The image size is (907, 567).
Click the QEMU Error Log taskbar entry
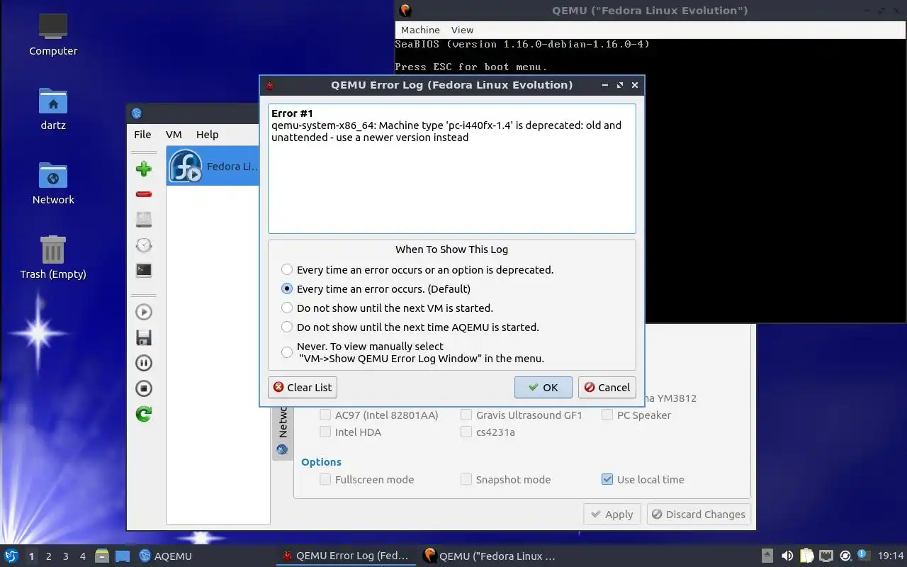pyautogui.click(x=346, y=556)
